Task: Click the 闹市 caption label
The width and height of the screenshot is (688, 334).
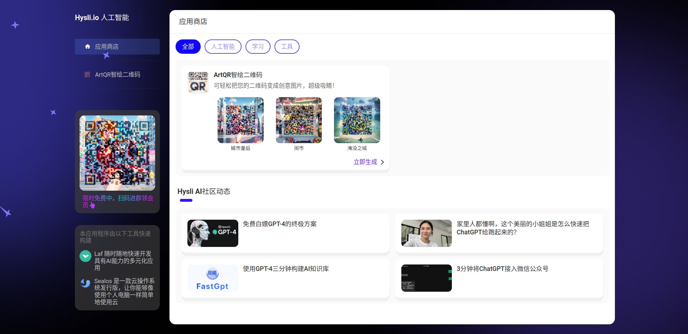Action: (x=299, y=148)
